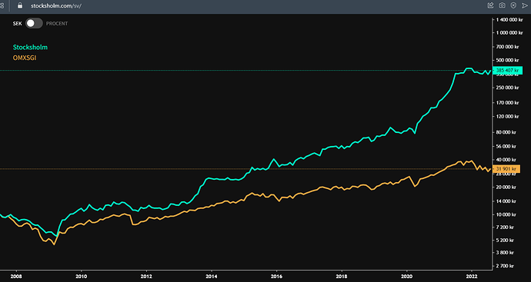The width and height of the screenshot is (531, 282).
Task: Click the 2020 label on time axis
Action: click(x=407, y=276)
